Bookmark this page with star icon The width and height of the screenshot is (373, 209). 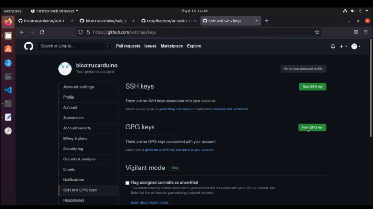click(x=317, y=32)
